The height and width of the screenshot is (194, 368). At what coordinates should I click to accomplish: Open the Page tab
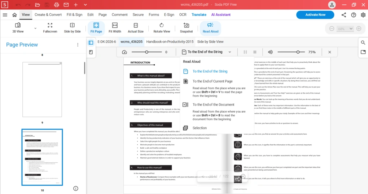pos(102,14)
